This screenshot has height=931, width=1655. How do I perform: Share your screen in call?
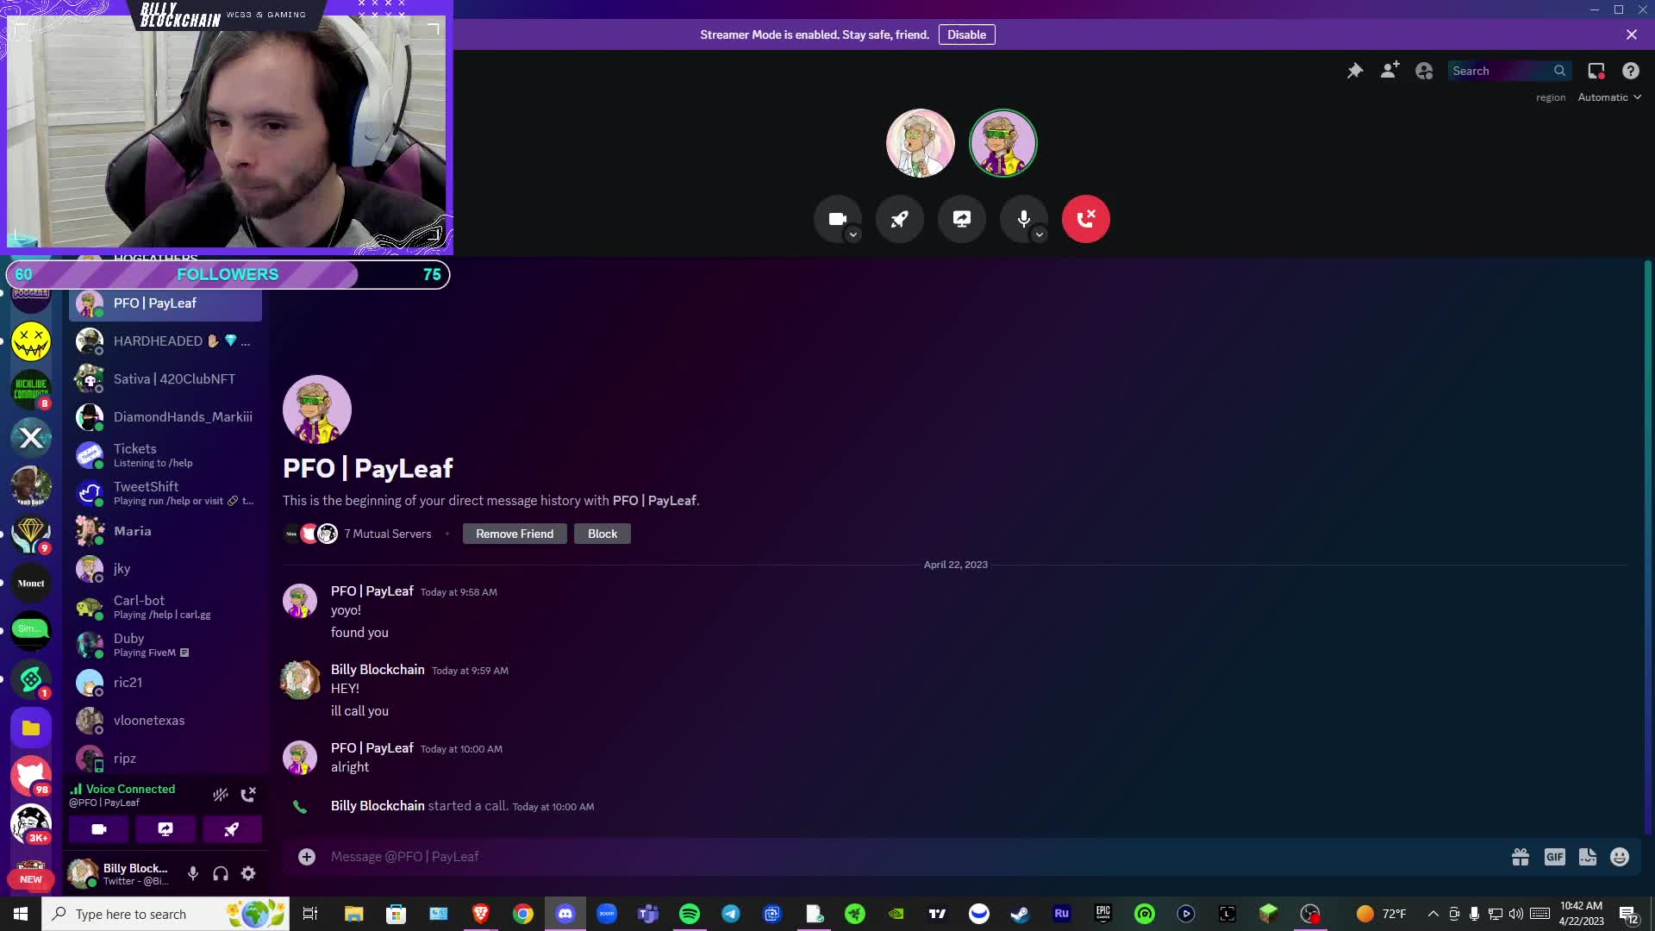point(961,219)
